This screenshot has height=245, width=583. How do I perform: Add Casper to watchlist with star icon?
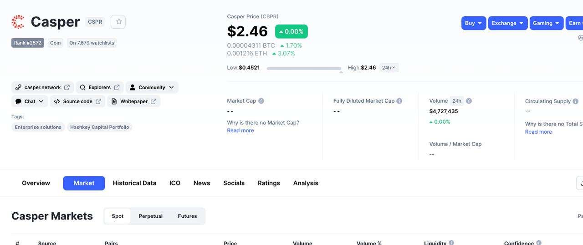tap(118, 22)
